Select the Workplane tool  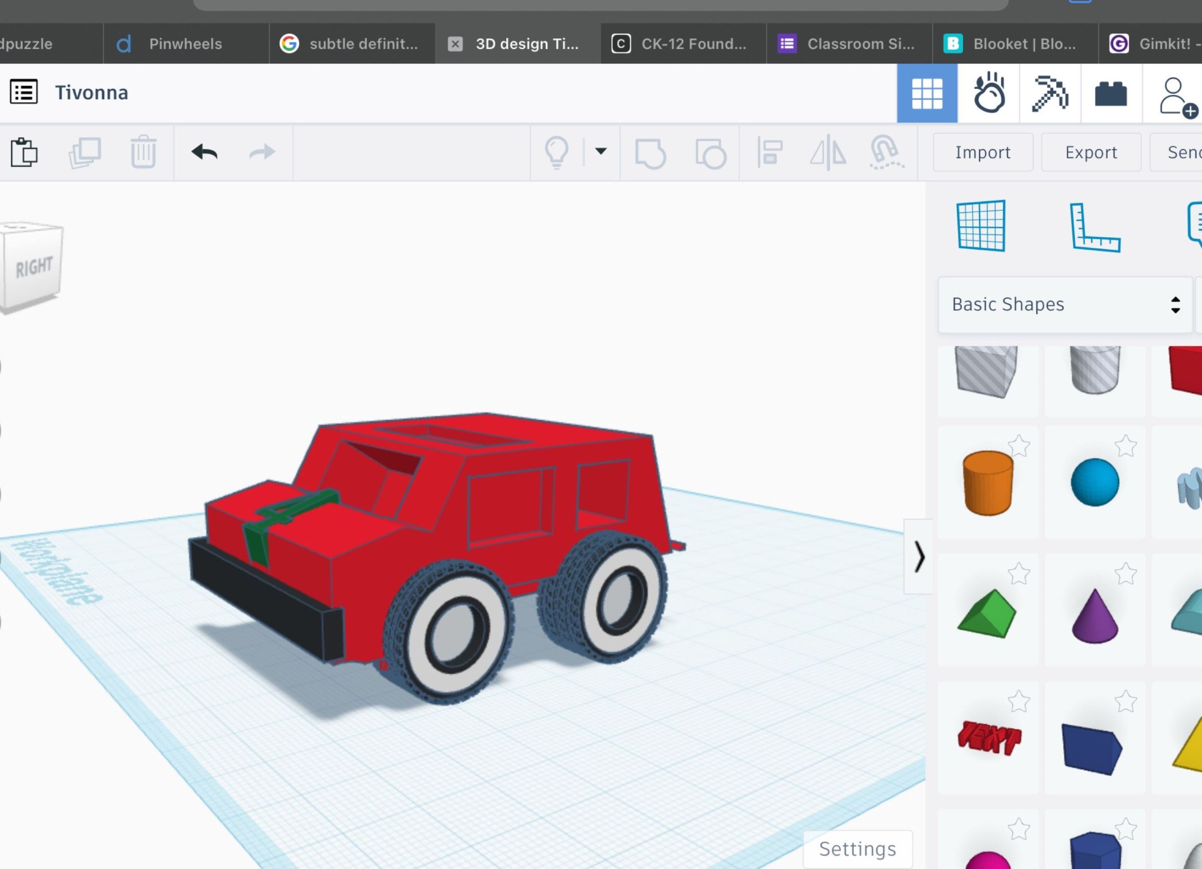(x=981, y=226)
